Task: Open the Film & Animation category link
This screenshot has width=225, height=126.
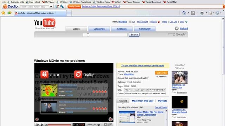Action: 134,82
